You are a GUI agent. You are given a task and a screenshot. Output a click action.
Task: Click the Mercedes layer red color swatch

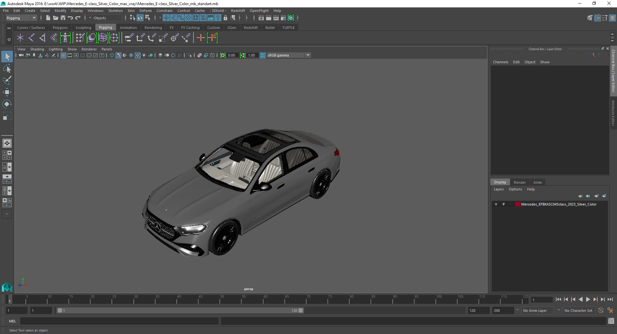point(517,204)
